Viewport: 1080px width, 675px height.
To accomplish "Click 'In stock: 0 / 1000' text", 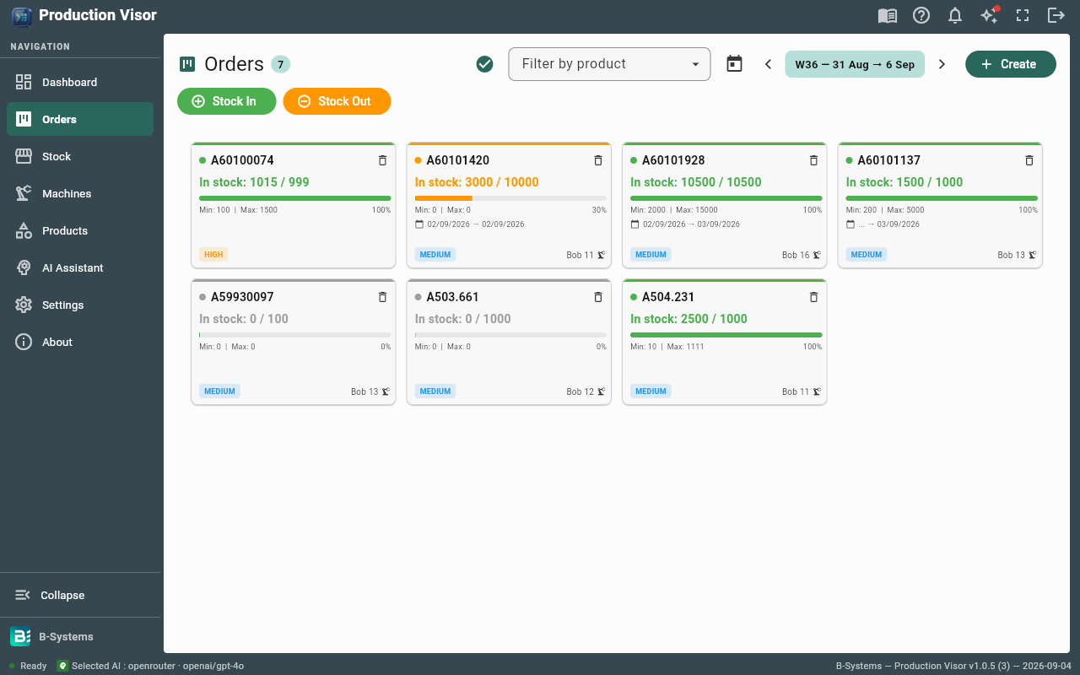I will (463, 319).
